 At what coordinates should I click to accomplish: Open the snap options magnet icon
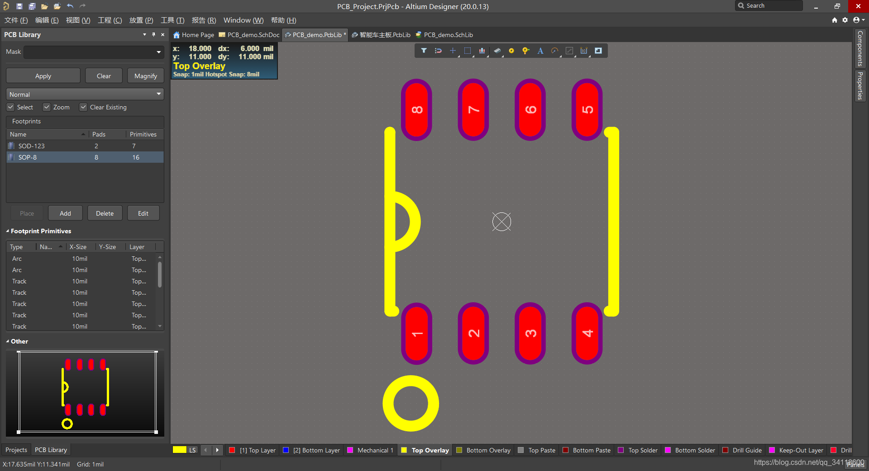(x=438, y=51)
